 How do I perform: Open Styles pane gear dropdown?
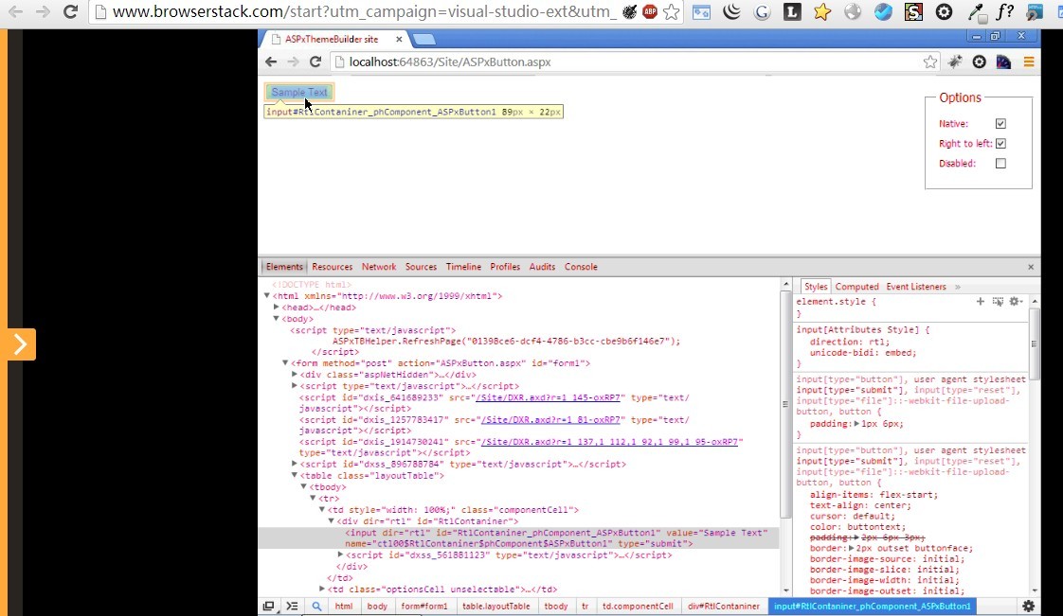[x=1016, y=301]
